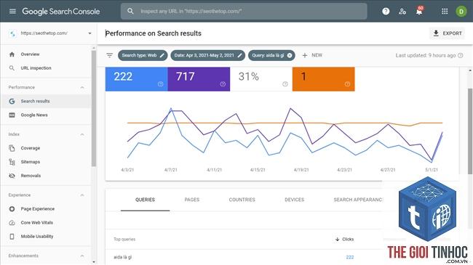
Task: Click the search magnifier icon in URL bar
Action: [x=130, y=11]
